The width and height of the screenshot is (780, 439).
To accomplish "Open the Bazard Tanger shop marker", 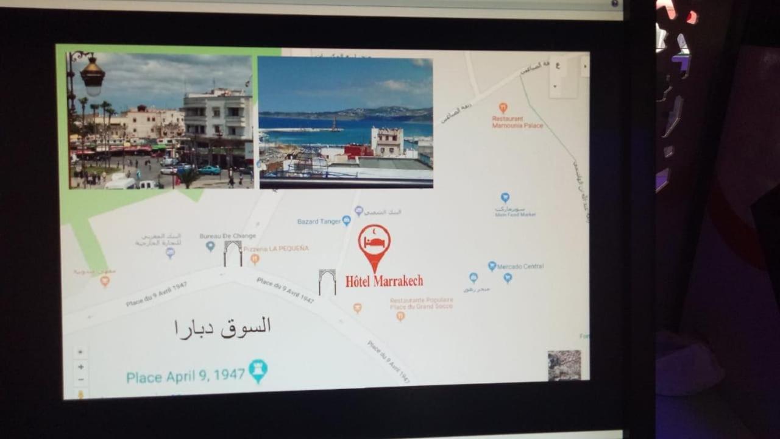I will 346,221.
